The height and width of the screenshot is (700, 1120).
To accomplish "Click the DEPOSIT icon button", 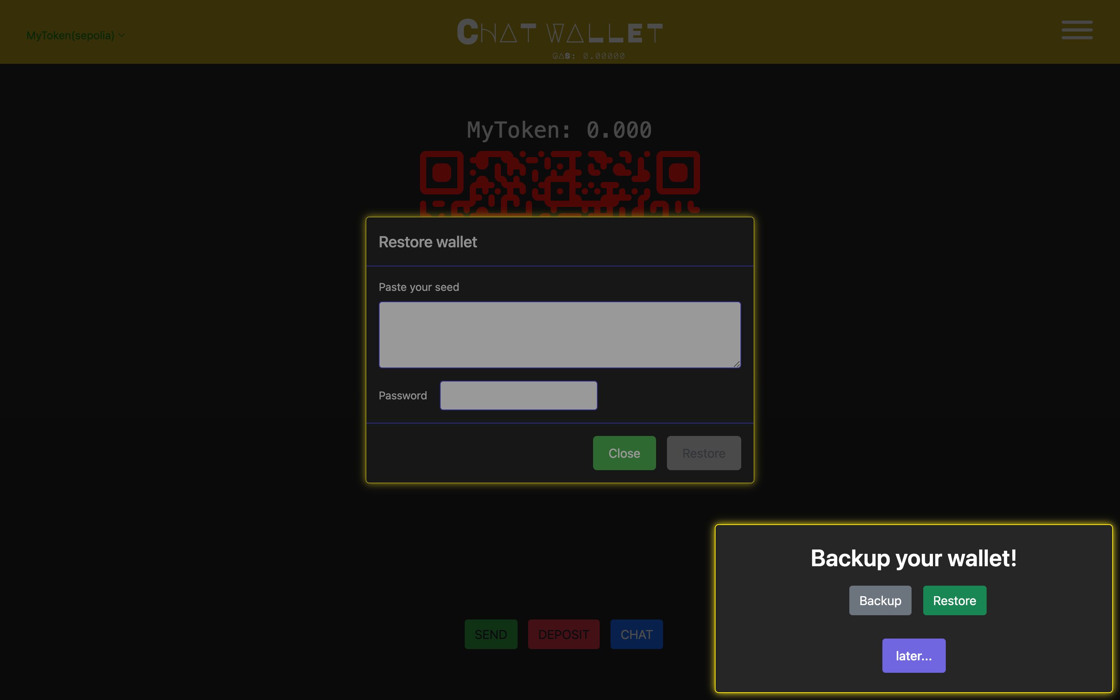I will coord(563,634).
